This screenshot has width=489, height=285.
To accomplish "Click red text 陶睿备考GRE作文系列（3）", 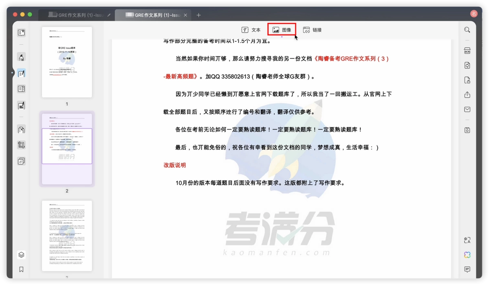I will [x=351, y=59].
